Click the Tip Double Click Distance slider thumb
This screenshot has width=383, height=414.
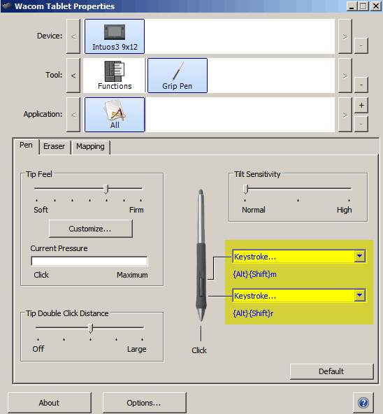pyautogui.click(x=91, y=329)
